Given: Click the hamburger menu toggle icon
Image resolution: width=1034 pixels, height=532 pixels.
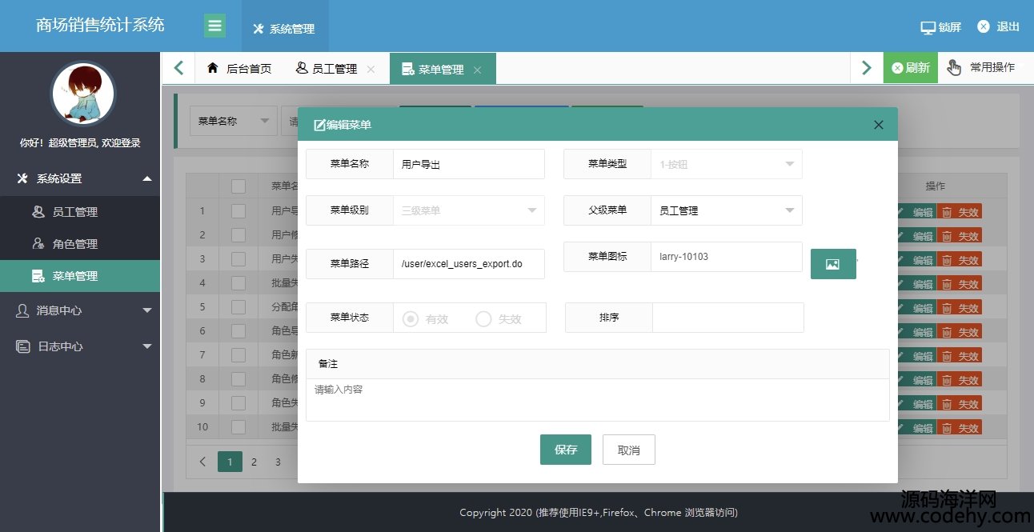Looking at the screenshot, I should click(x=214, y=26).
